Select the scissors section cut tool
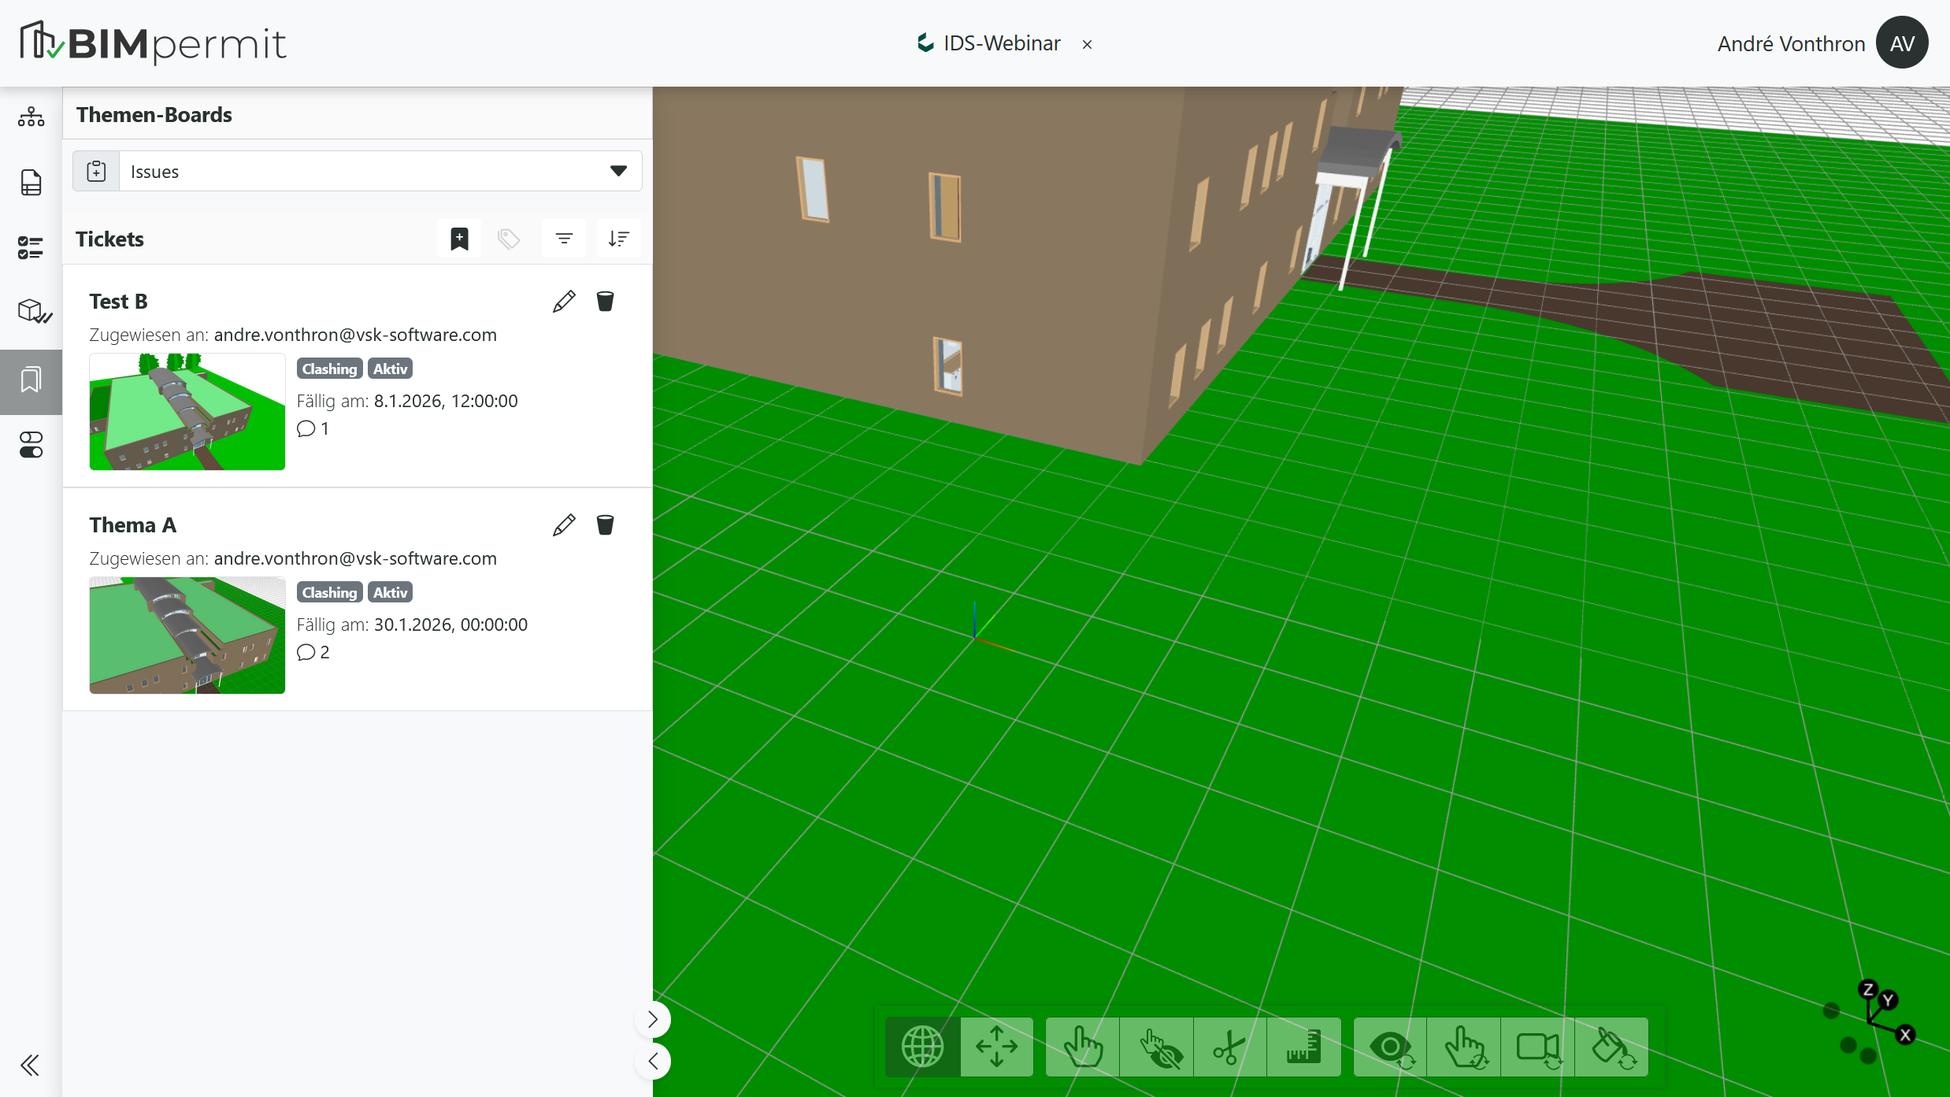 click(x=1229, y=1047)
